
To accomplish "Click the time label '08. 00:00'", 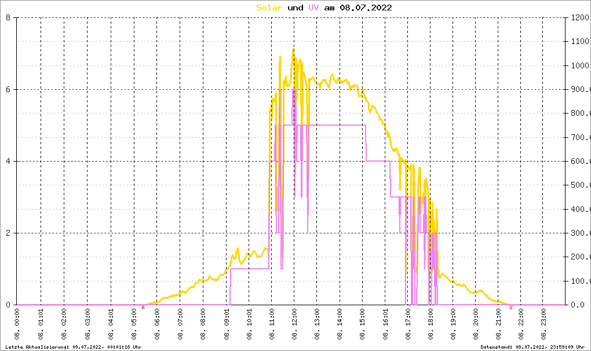I will coord(17,324).
